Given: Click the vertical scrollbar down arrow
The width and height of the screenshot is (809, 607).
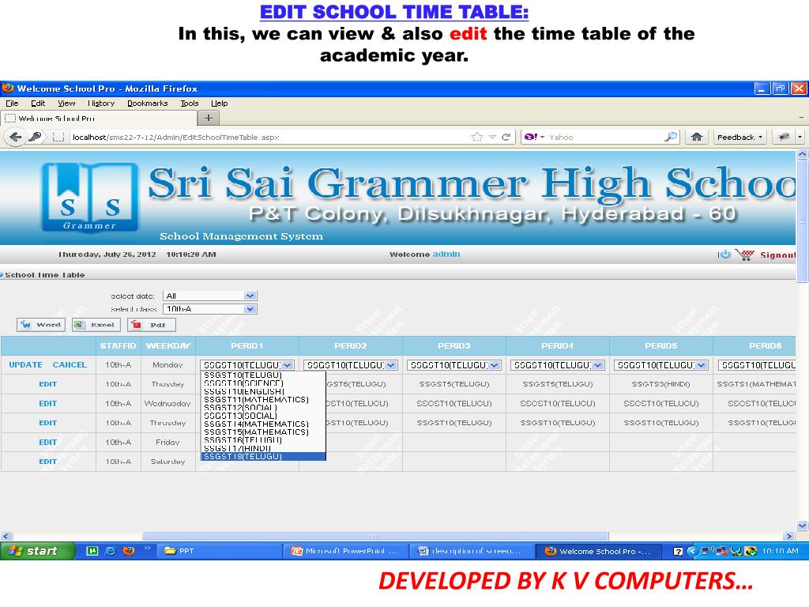Looking at the screenshot, I should pyautogui.click(x=803, y=526).
